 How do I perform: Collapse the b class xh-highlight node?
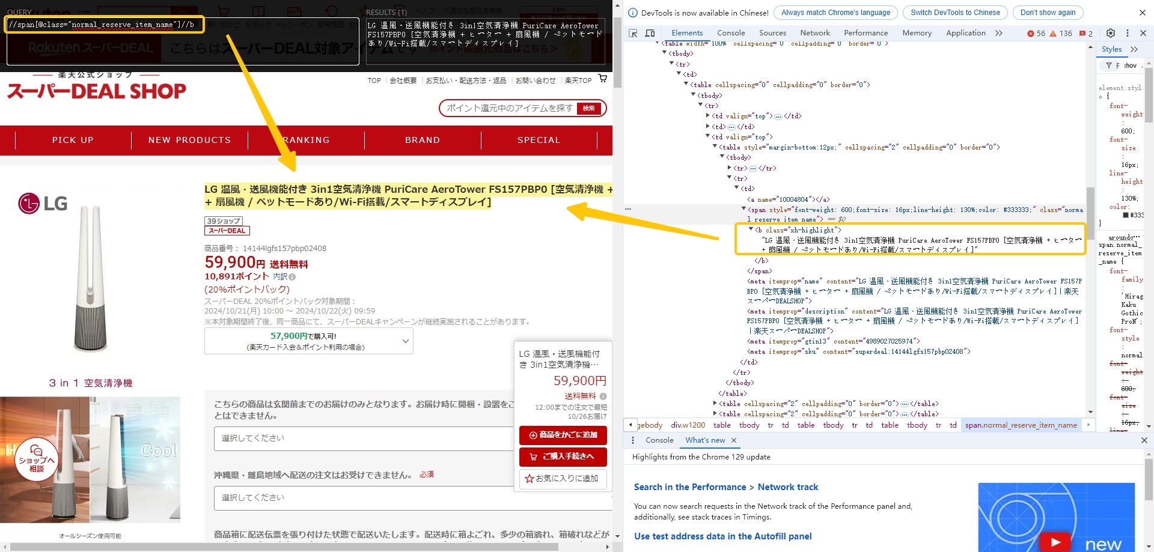click(x=751, y=229)
